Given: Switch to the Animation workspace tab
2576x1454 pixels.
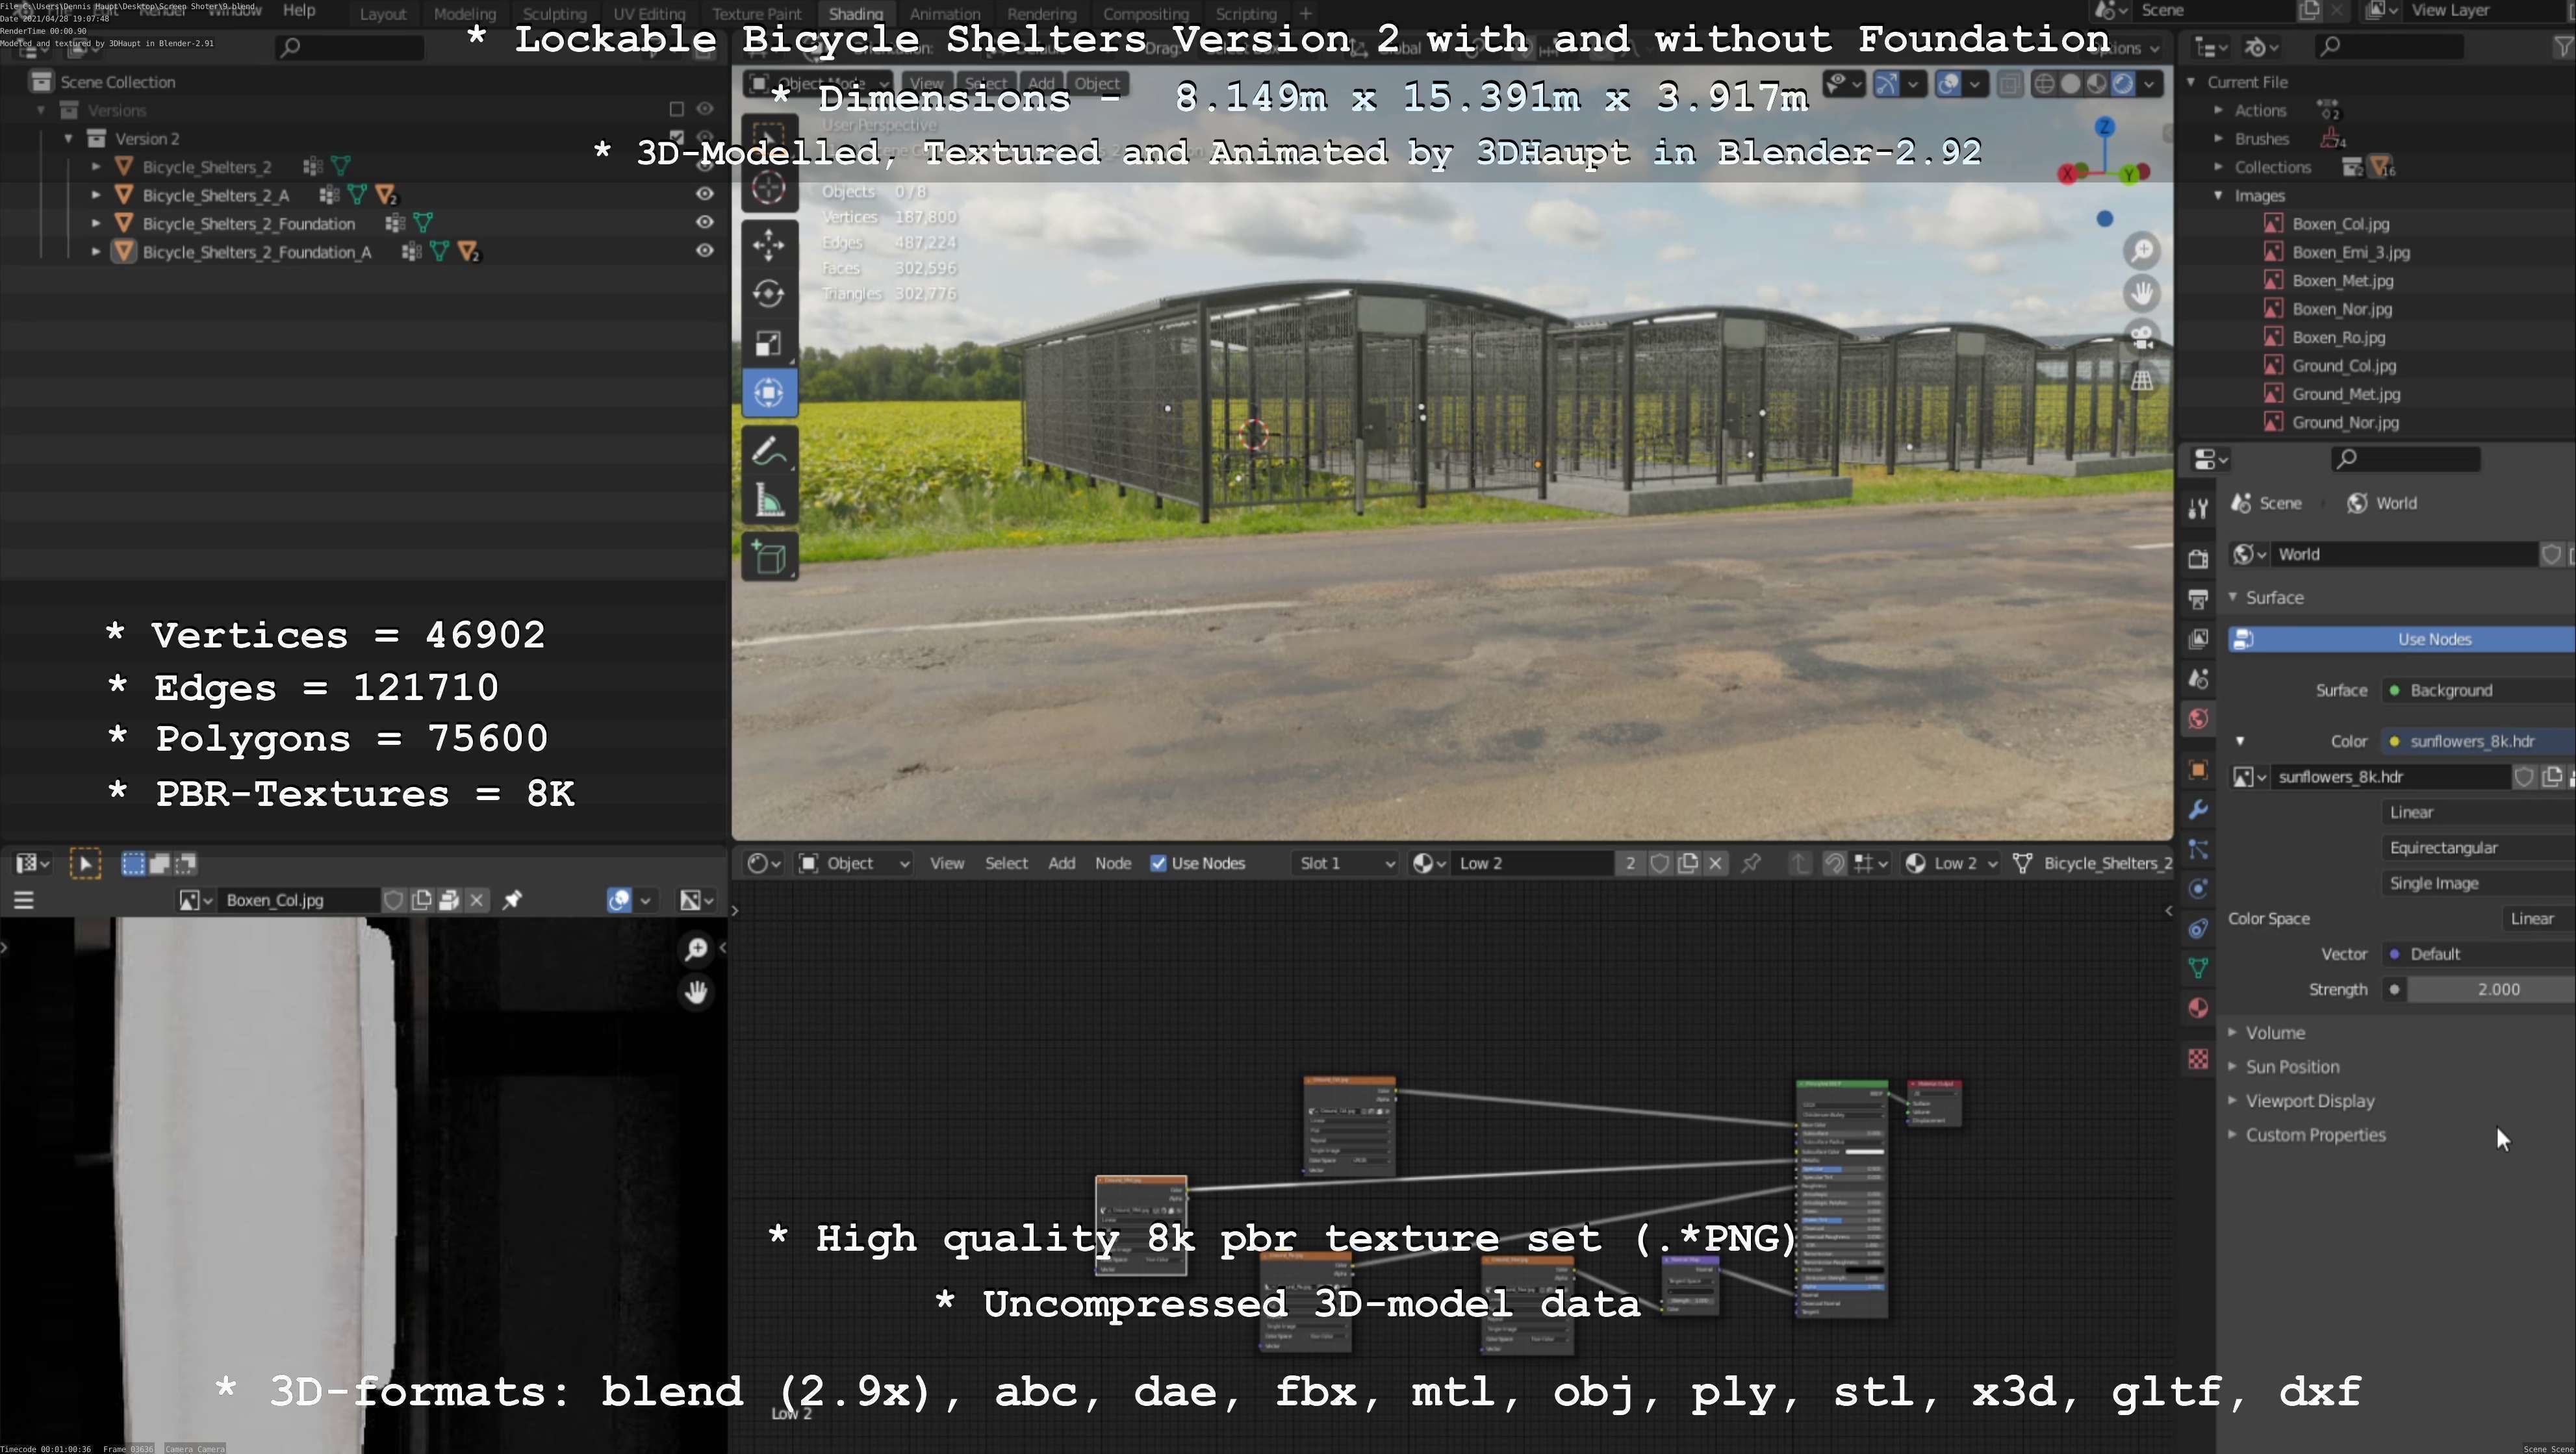Looking at the screenshot, I should [x=944, y=14].
